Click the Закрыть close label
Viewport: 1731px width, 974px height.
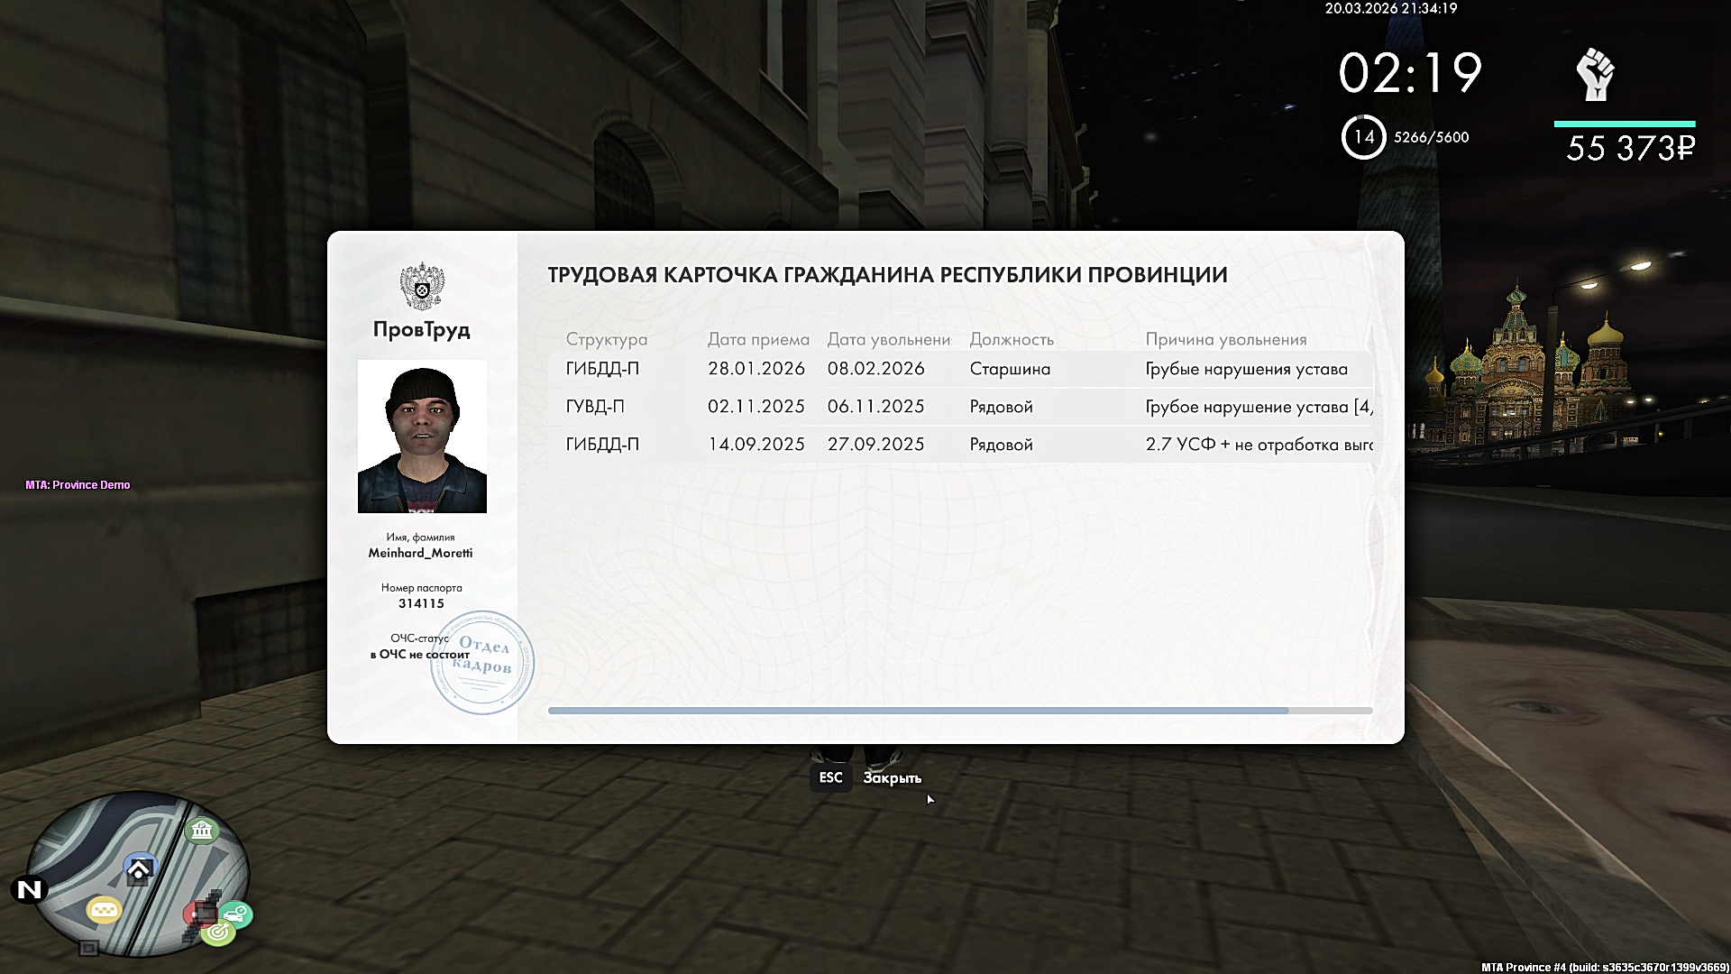pyautogui.click(x=892, y=777)
